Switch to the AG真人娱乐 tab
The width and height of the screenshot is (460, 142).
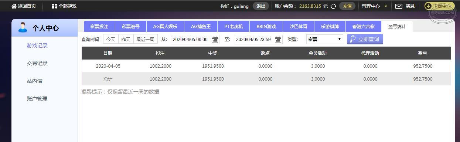165,27
